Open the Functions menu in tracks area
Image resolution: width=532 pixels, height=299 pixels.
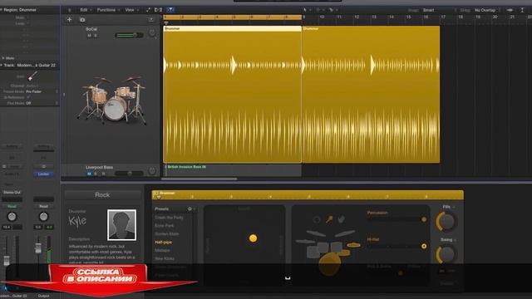coord(108,10)
